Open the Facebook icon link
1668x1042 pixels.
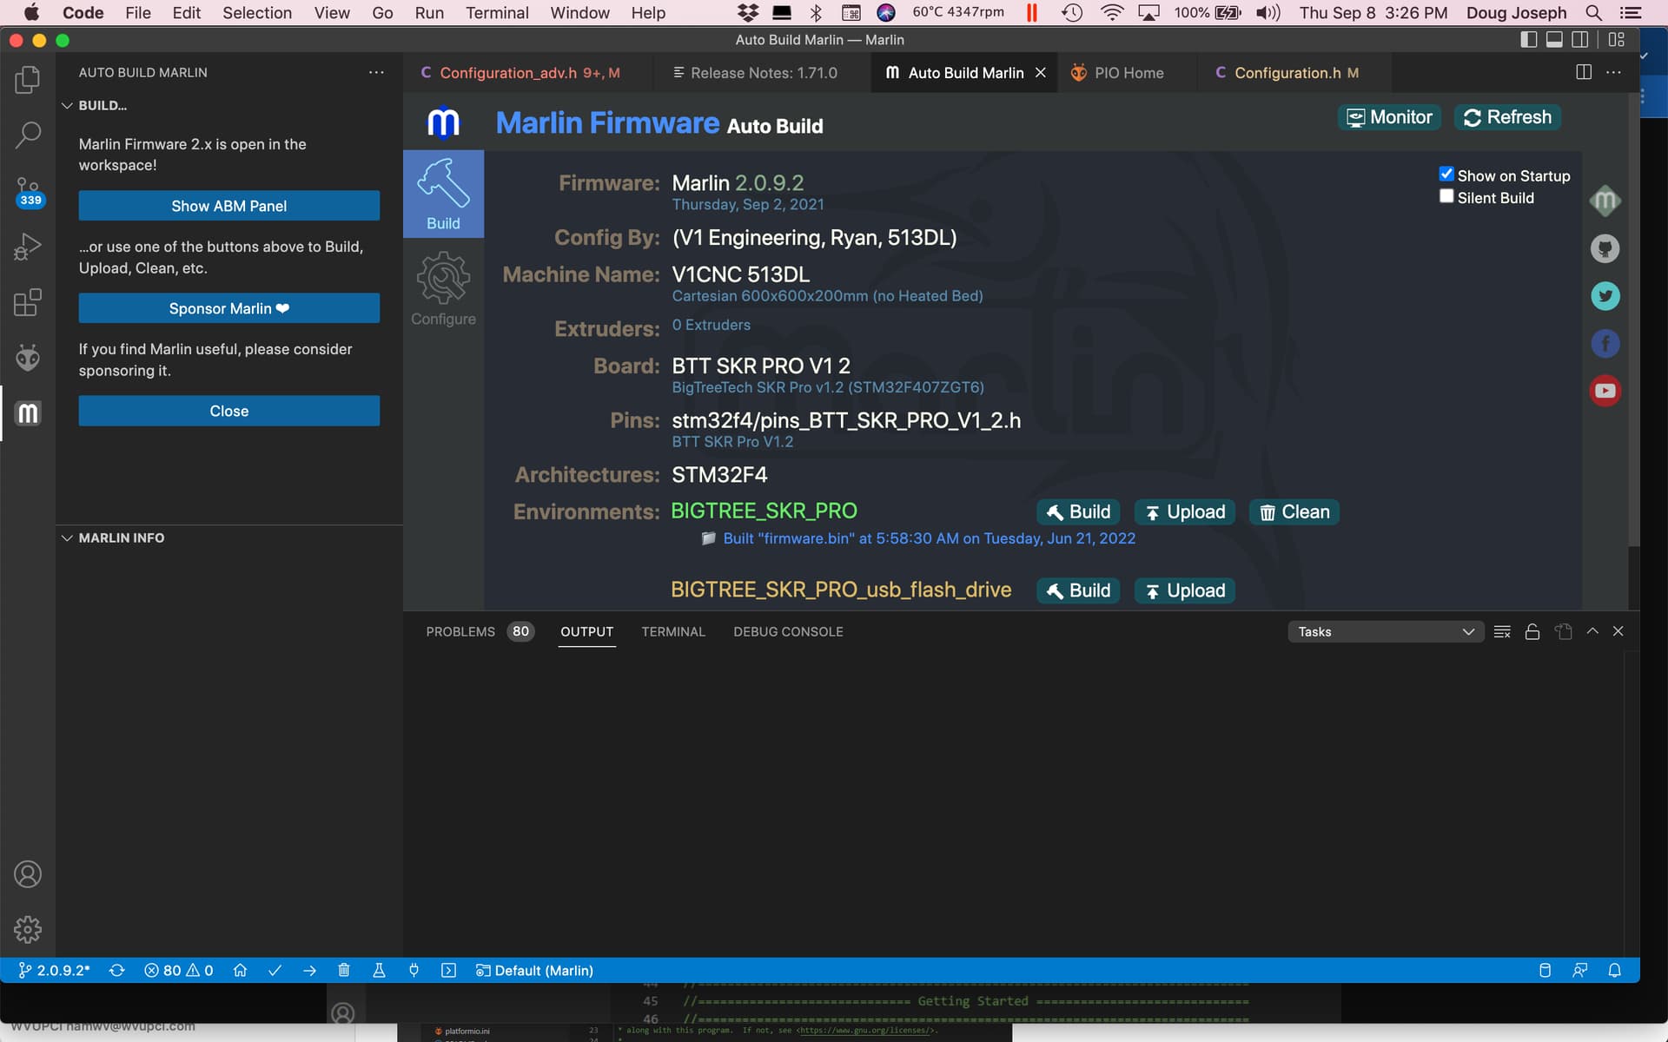(1605, 344)
